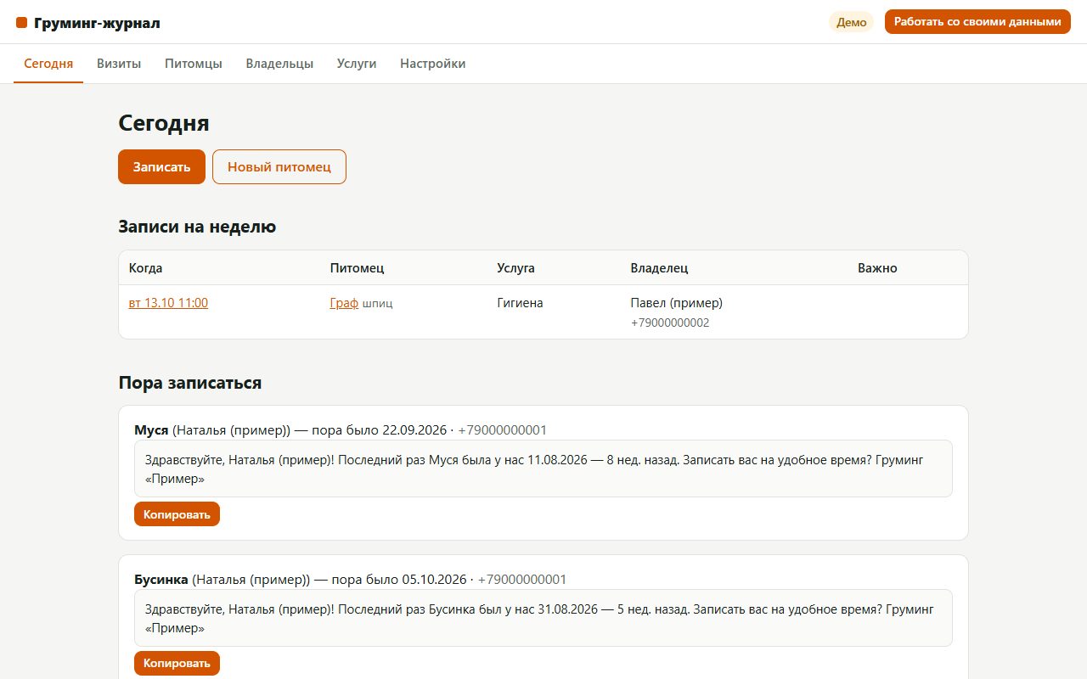Viewport: 1087px width, 679px height.
Task: Click the Гигиена service cell
Action: pos(520,303)
